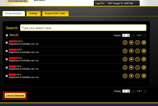Uncheck the Select All checkbox

(7, 35)
